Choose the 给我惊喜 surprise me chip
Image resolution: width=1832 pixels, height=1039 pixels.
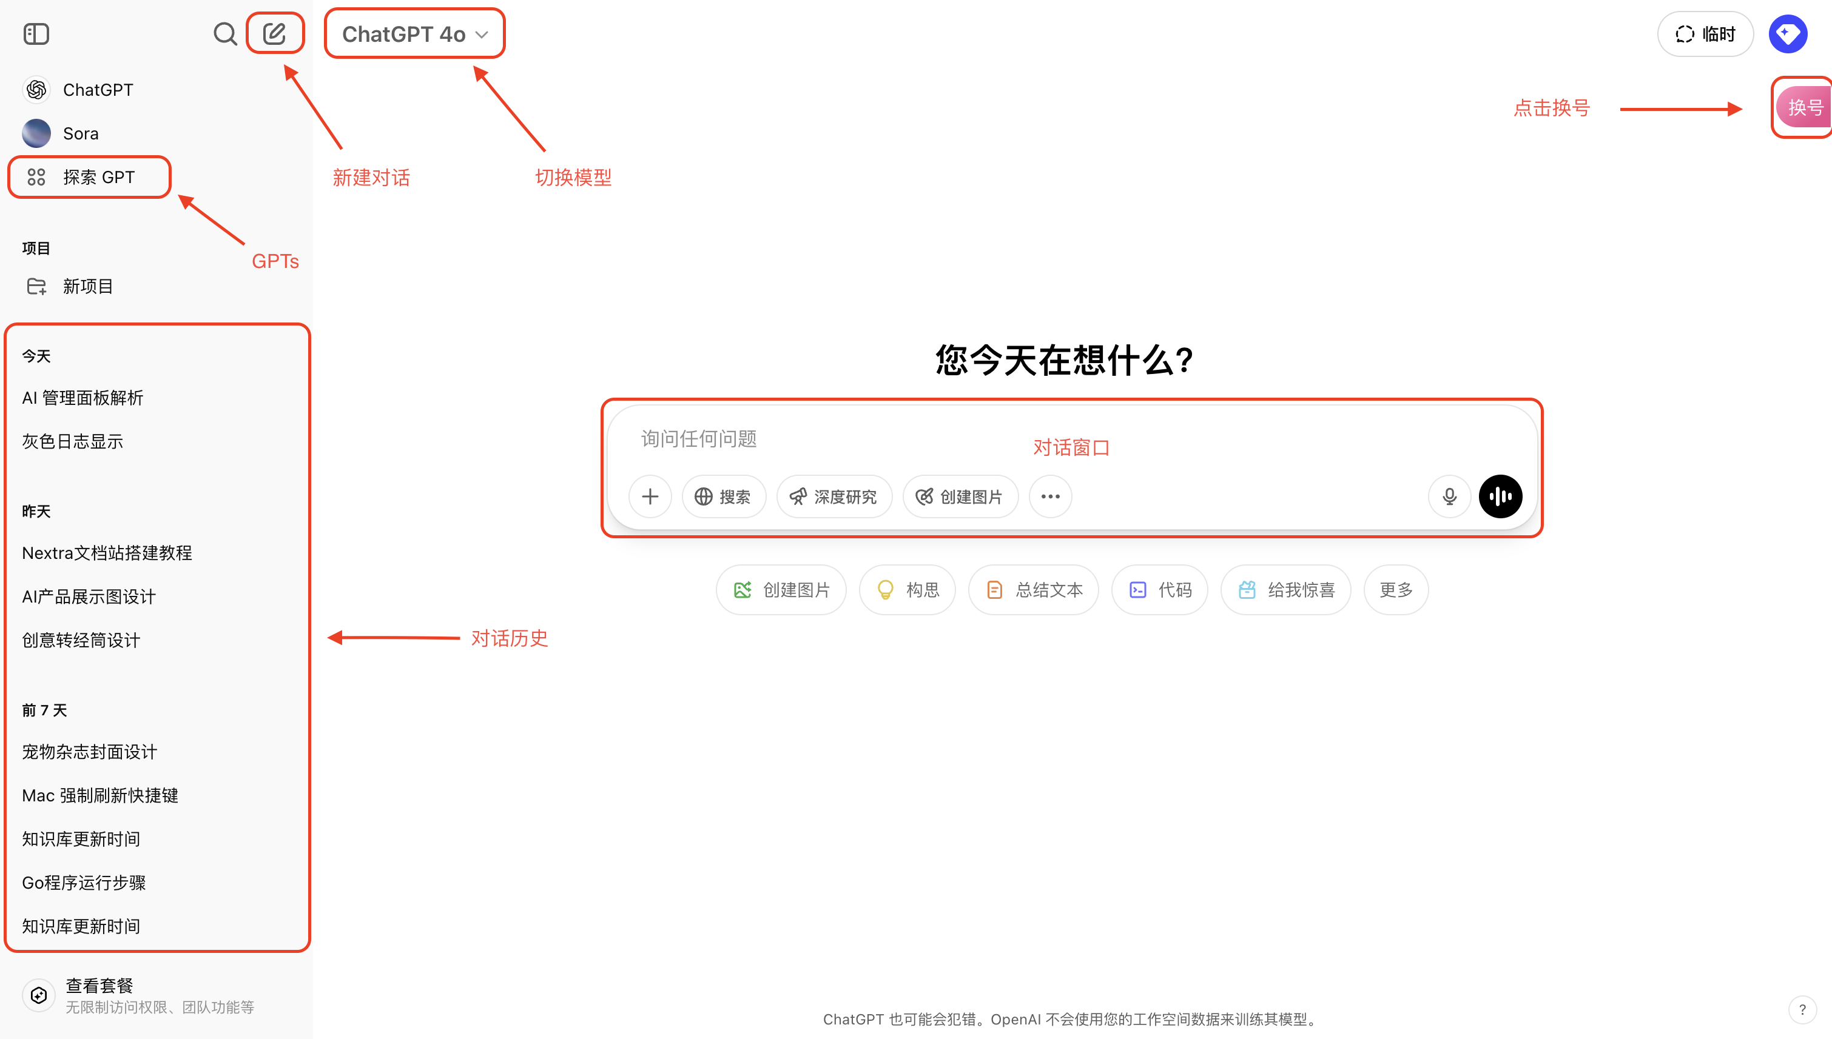pyautogui.click(x=1285, y=589)
